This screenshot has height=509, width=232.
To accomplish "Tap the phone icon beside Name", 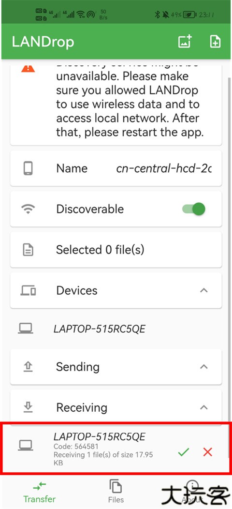I will pyautogui.click(x=28, y=168).
